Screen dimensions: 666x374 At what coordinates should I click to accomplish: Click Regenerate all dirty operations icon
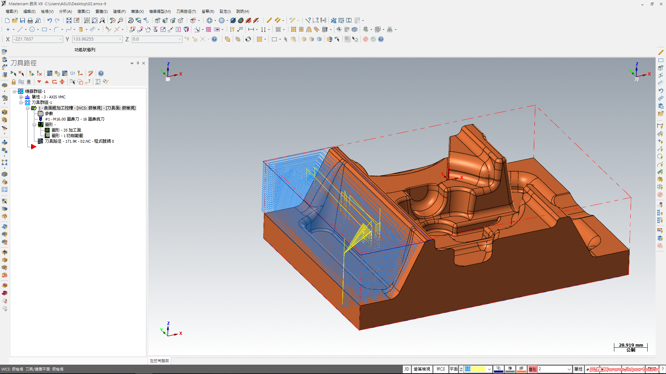[x=39, y=73]
